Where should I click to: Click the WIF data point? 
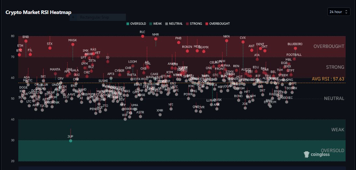[x=125, y=119]
